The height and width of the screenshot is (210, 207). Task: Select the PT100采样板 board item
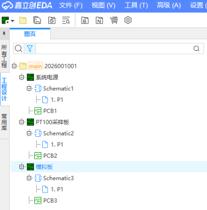click(52, 122)
